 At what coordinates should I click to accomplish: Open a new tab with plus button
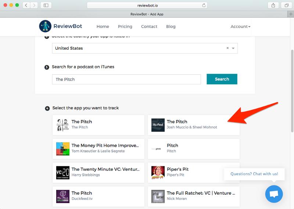(x=291, y=14)
